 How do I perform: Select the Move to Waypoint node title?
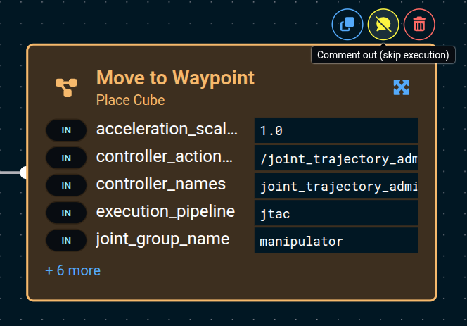click(175, 77)
